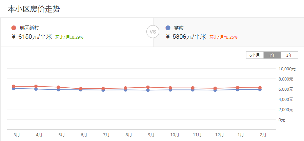The width and height of the screenshot is (304, 141).
Task: Click 孝南 blue data point for 2月
Action: [260, 90]
